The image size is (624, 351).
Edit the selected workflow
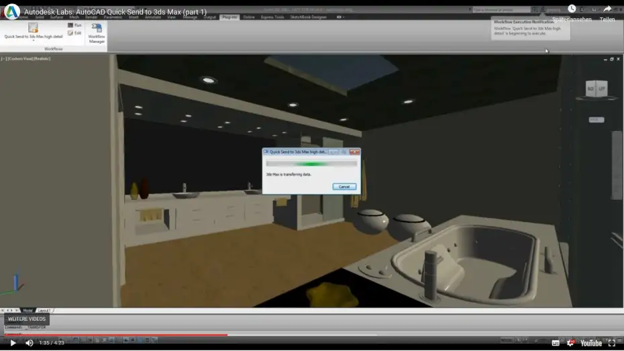coord(74,33)
